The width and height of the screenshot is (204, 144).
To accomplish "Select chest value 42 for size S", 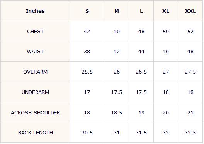I will tap(87, 31).
